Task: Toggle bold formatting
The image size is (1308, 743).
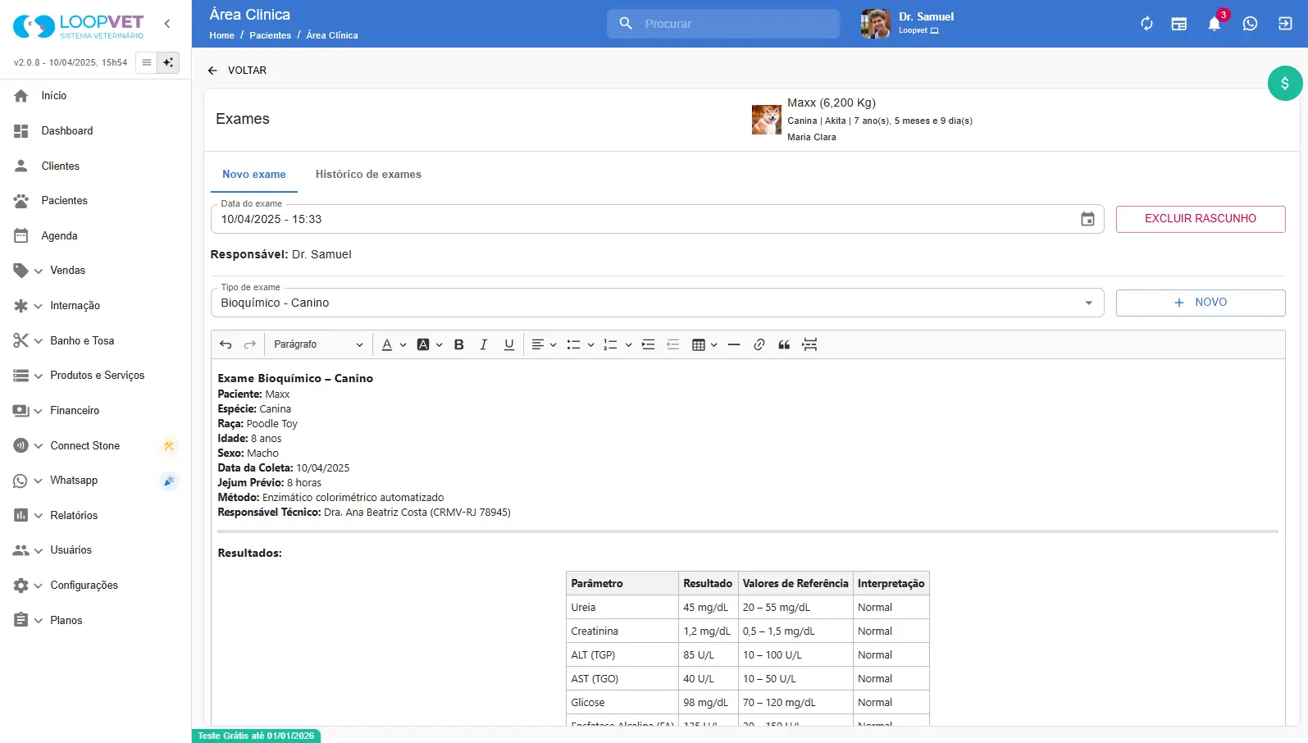Action: coord(459,344)
